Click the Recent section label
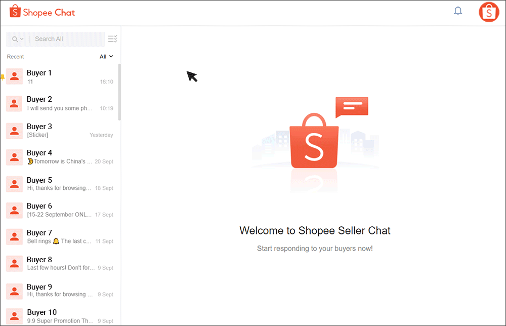This screenshot has width=506, height=326. (15, 57)
